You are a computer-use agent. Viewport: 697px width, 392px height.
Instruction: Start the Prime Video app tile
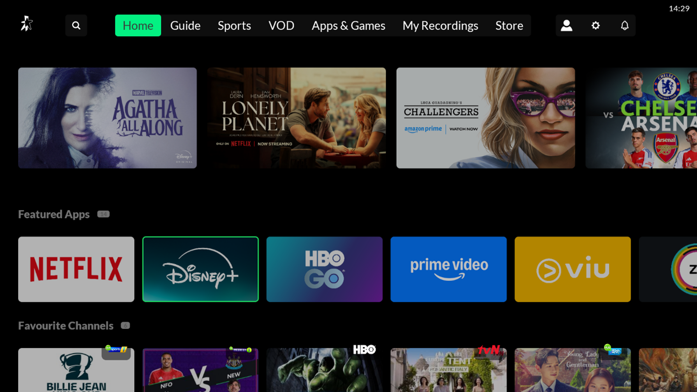click(449, 269)
